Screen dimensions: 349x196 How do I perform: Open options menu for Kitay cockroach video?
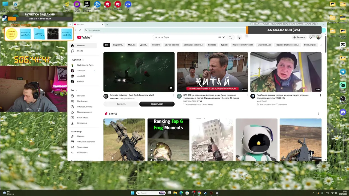(x=247, y=95)
